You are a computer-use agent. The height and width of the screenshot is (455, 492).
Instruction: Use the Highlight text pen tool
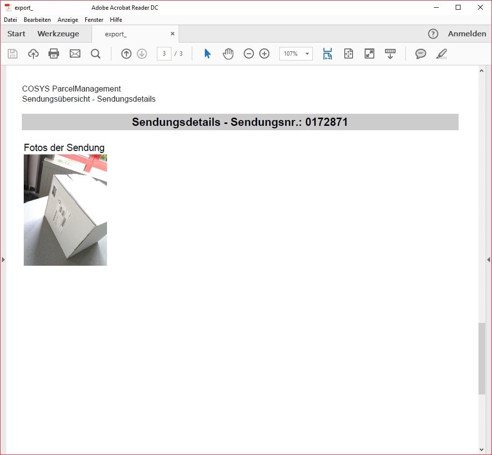click(441, 54)
